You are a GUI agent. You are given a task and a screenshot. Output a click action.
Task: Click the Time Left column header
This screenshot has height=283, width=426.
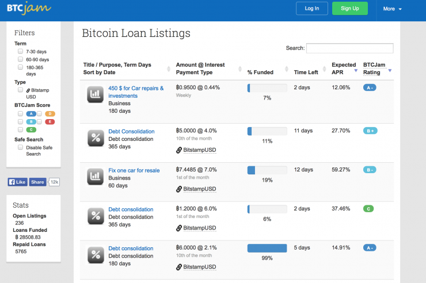click(x=306, y=72)
